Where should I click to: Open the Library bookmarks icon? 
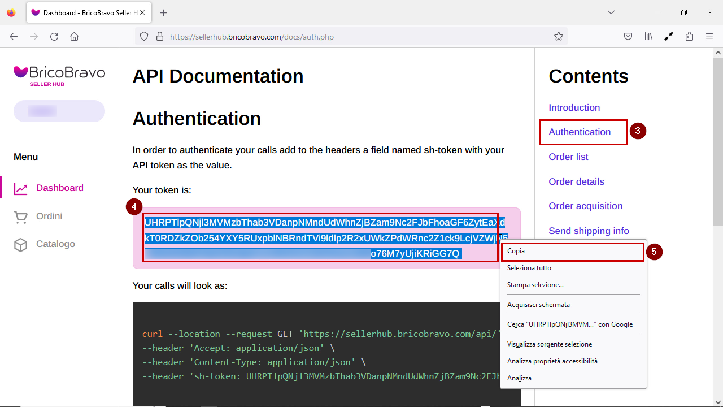click(648, 36)
